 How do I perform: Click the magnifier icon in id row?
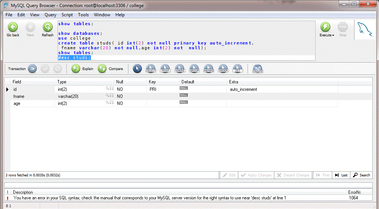pos(107,89)
